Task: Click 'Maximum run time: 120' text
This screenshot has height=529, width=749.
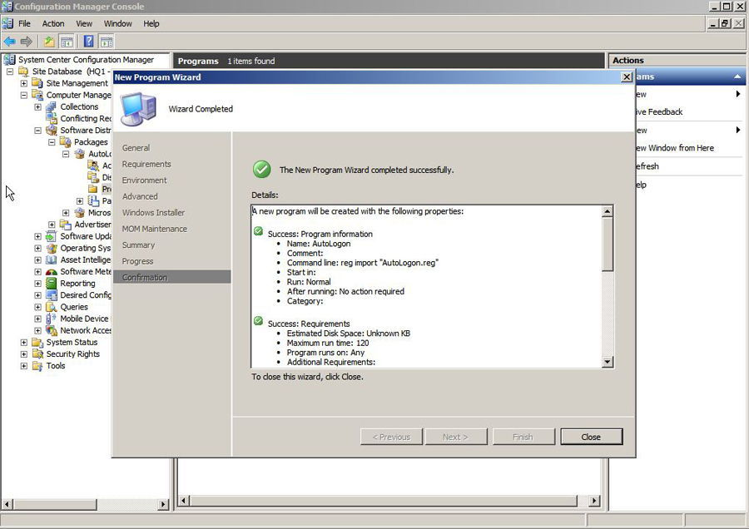Action: (328, 343)
